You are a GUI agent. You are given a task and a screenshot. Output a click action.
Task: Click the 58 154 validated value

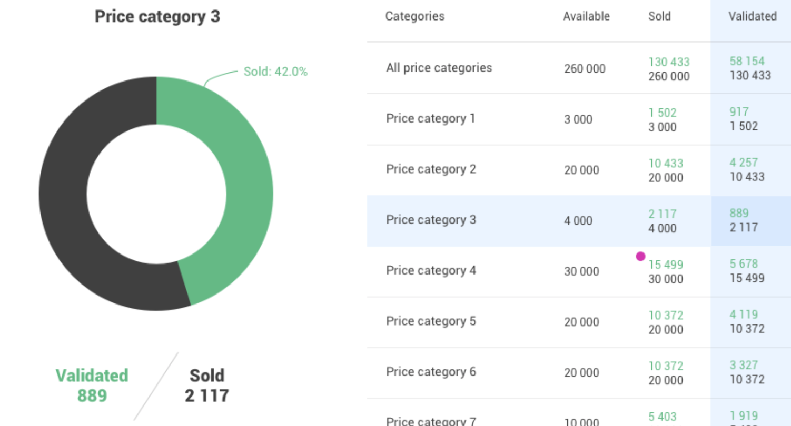[747, 61]
